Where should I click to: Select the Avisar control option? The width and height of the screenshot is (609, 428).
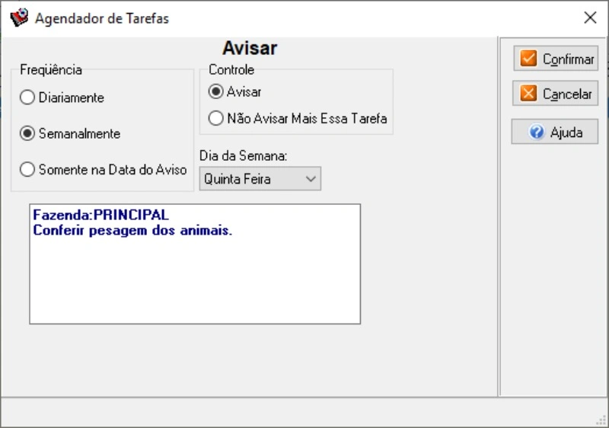click(215, 91)
